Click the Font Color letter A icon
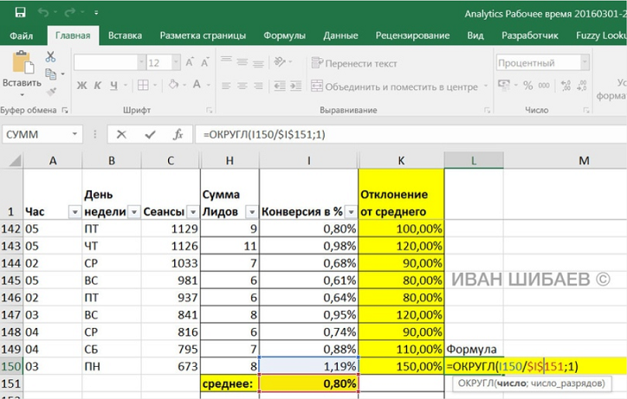 pos(197,84)
